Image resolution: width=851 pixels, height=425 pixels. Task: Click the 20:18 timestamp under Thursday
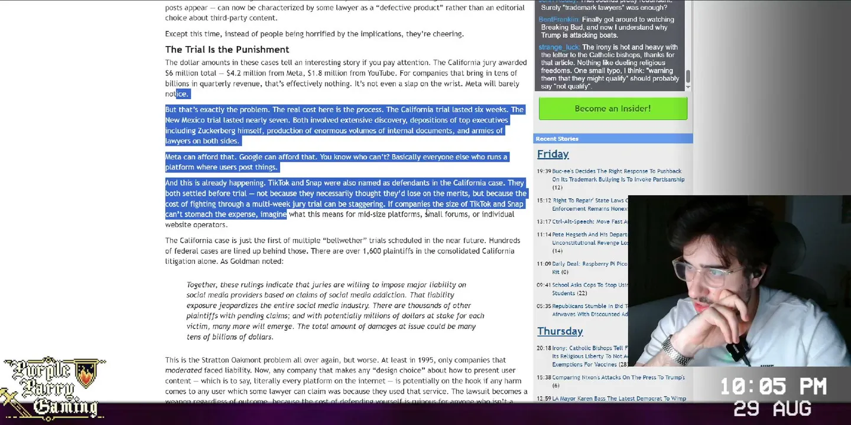(x=544, y=348)
